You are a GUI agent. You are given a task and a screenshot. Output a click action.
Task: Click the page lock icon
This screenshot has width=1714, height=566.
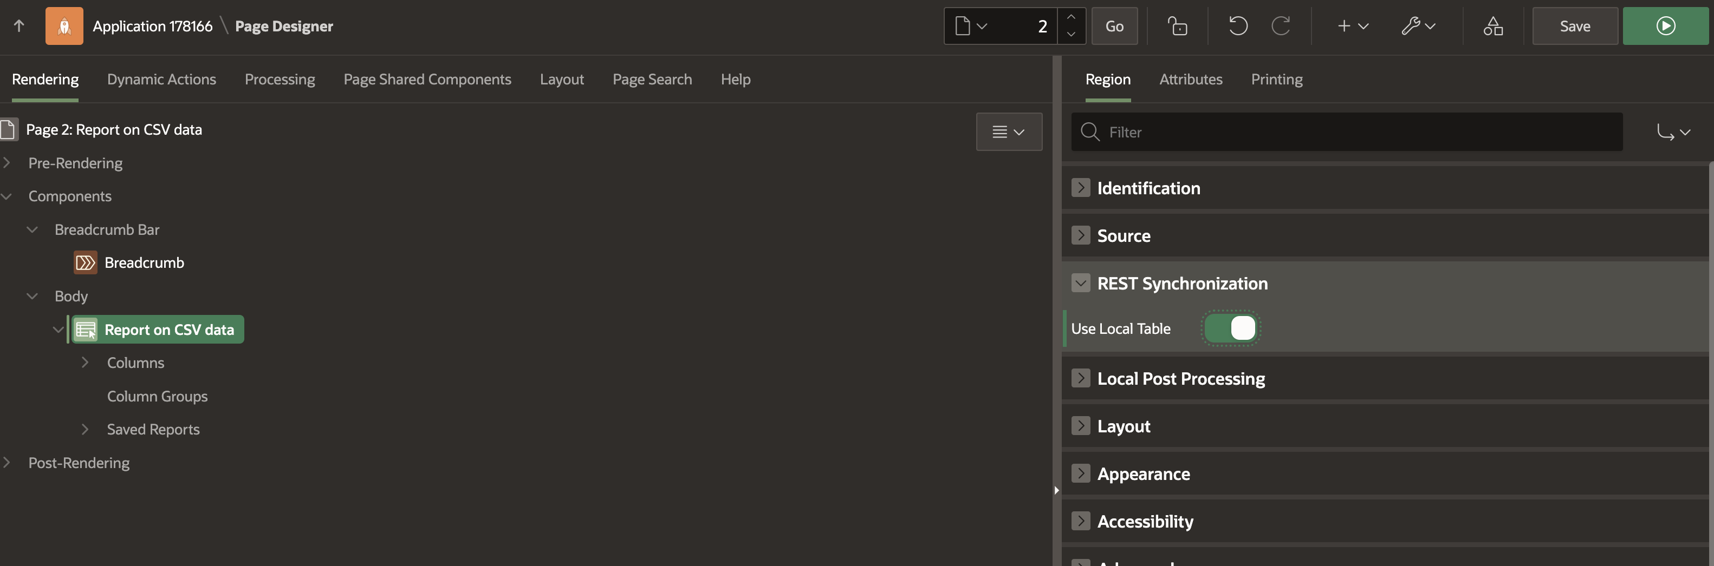pyautogui.click(x=1177, y=26)
